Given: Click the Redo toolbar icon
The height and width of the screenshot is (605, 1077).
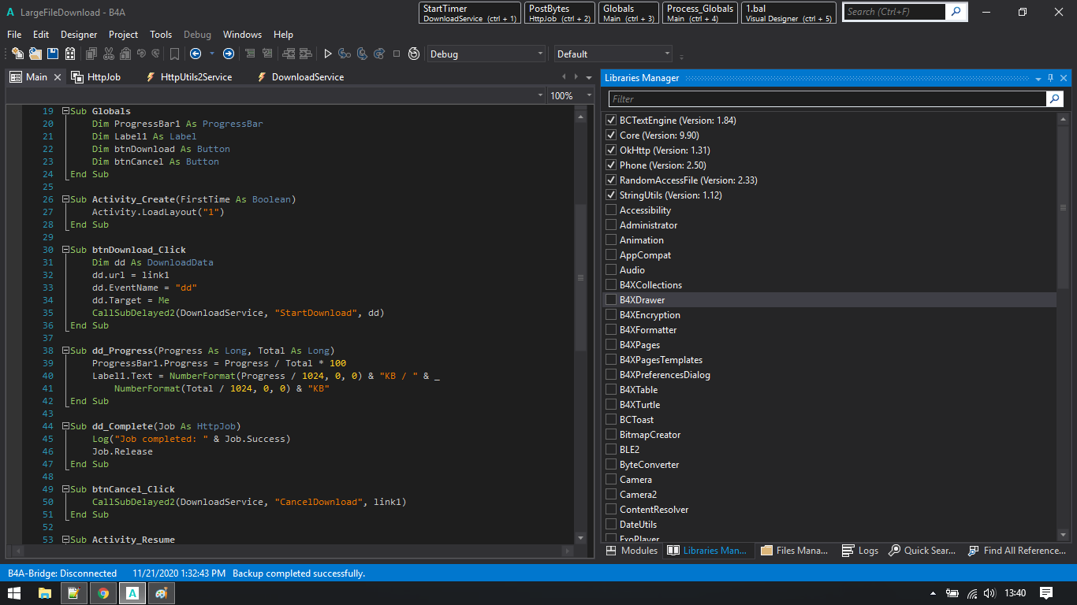Looking at the screenshot, I should 156,54.
